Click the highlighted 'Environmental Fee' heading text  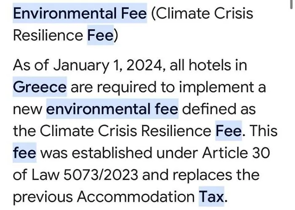[80, 13]
